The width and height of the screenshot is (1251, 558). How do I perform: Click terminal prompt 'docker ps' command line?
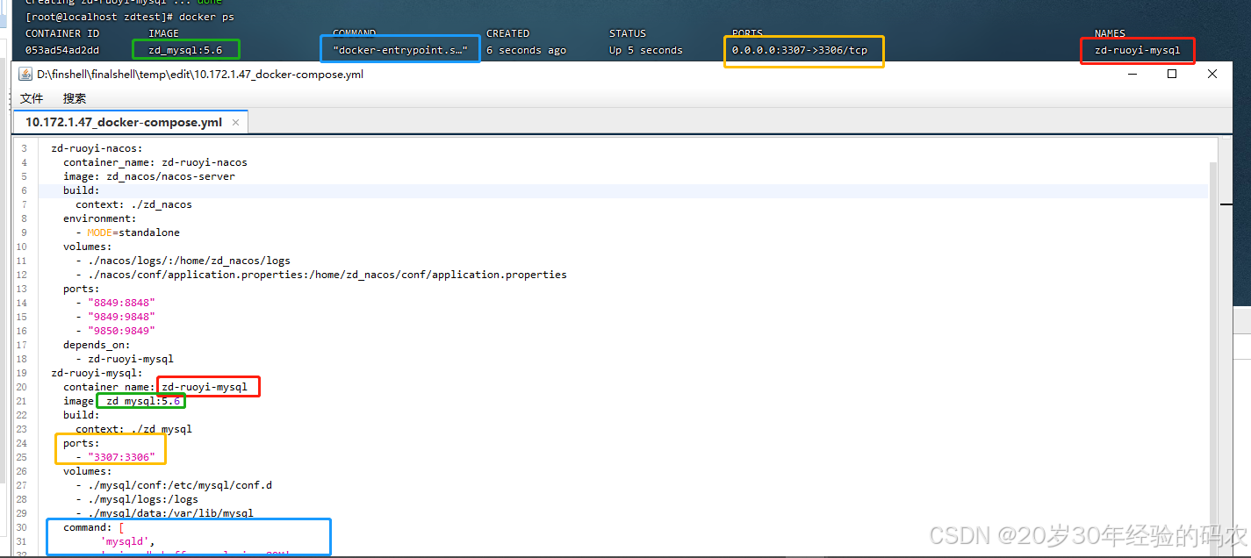tap(130, 17)
